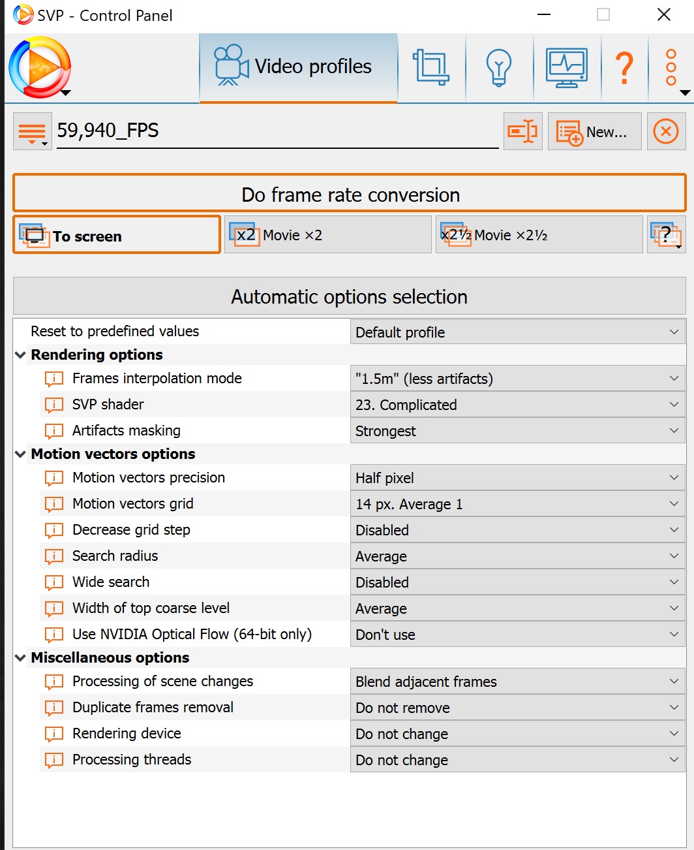Select the To screen mode
The width and height of the screenshot is (694, 850).
117,235
